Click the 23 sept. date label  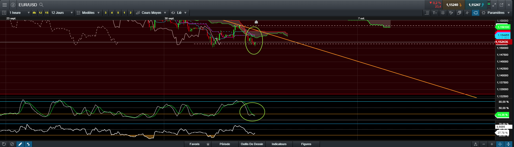tap(11, 18)
